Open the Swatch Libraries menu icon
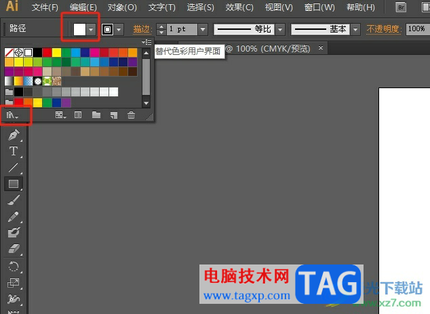The image size is (430, 314). 12,115
